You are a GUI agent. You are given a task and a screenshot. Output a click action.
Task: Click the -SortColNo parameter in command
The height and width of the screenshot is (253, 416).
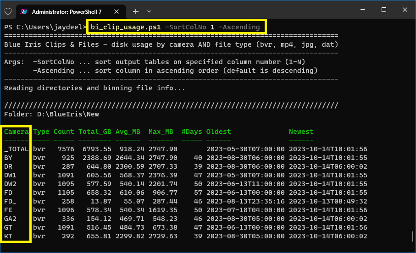coord(185,27)
